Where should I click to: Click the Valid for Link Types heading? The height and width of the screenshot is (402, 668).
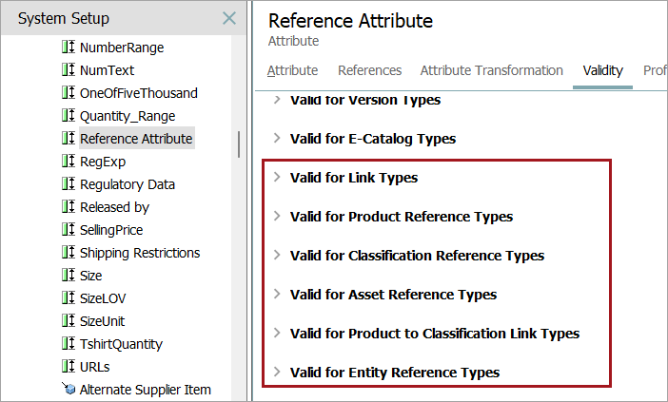tap(354, 178)
